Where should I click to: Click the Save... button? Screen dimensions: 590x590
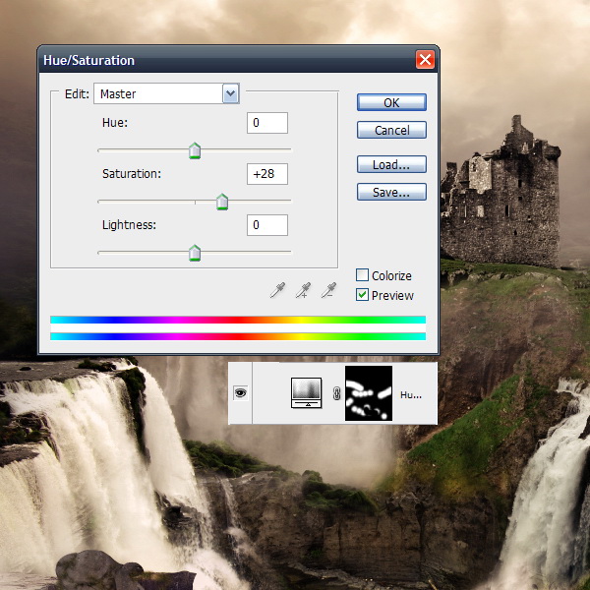[x=391, y=193]
